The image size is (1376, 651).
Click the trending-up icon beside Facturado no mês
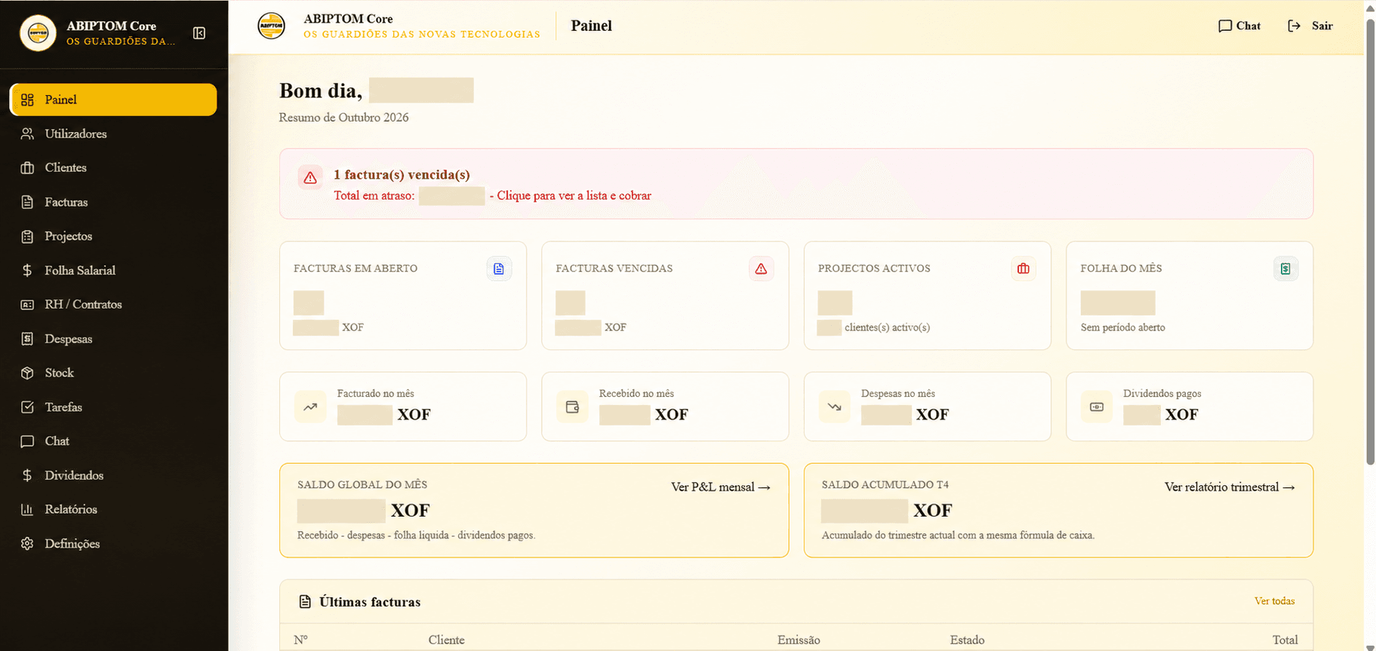pos(310,407)
